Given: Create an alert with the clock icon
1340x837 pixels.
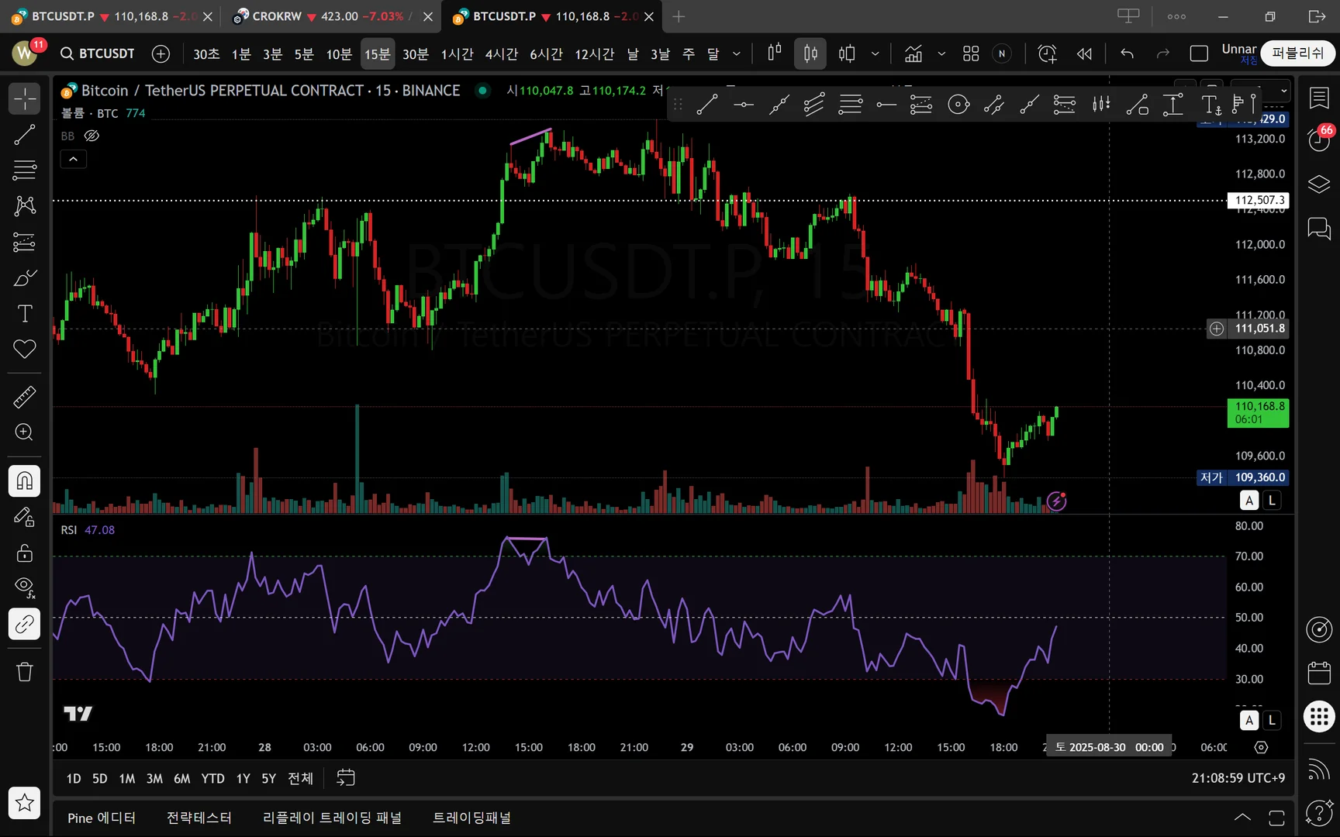Looking at the screenshot, I should click(1048, 53).
